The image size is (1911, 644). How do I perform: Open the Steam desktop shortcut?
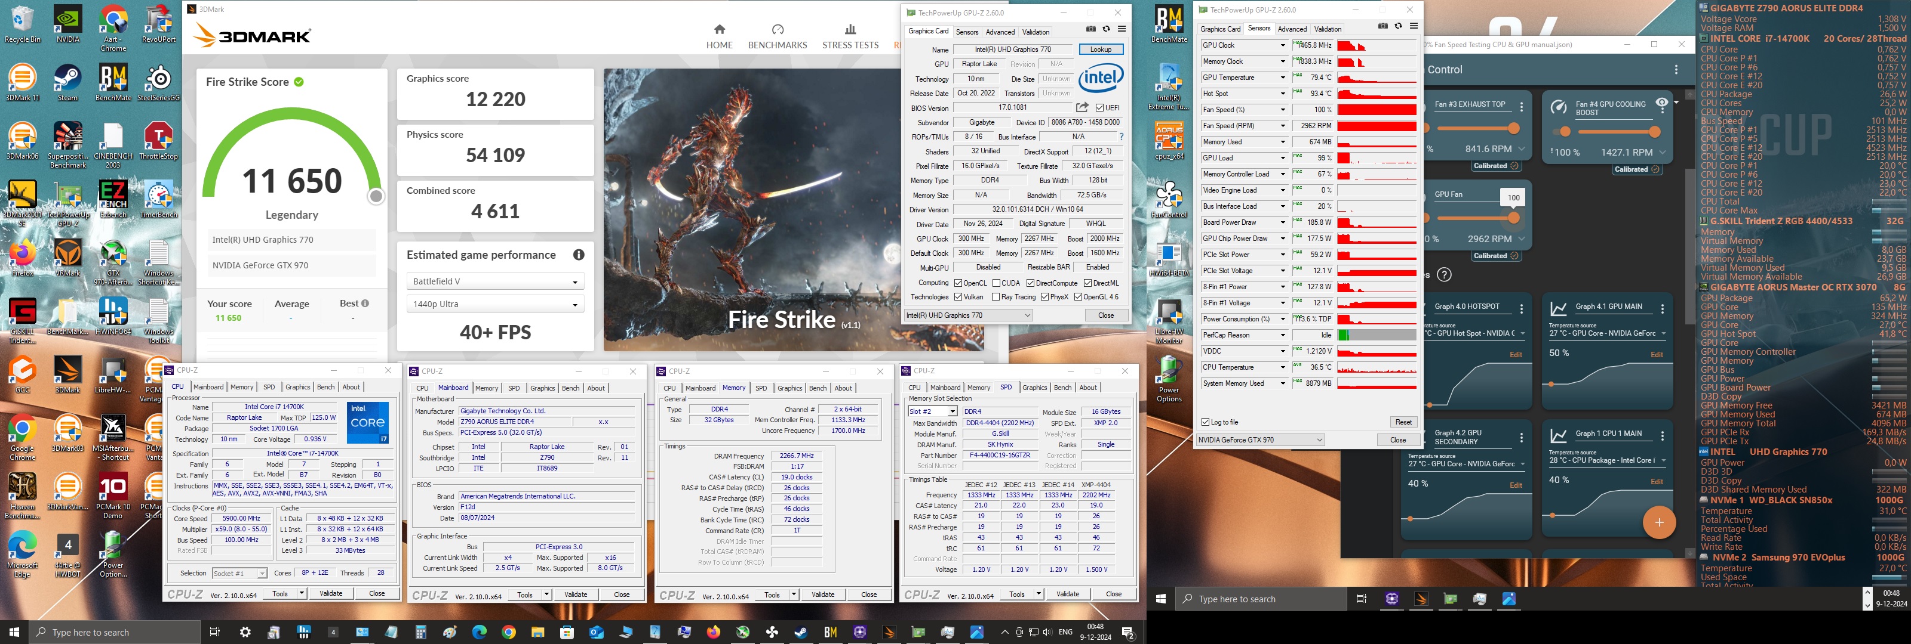pos(67,82)
